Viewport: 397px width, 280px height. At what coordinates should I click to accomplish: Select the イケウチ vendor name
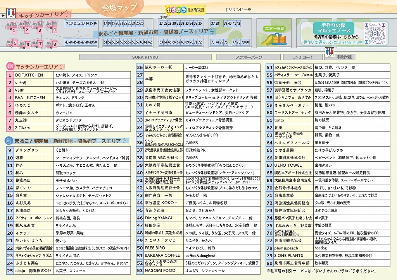coord(23,233)
